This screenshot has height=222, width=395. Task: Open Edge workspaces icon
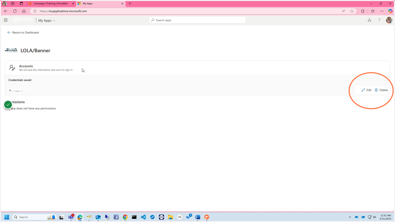(x=13, y=4)
